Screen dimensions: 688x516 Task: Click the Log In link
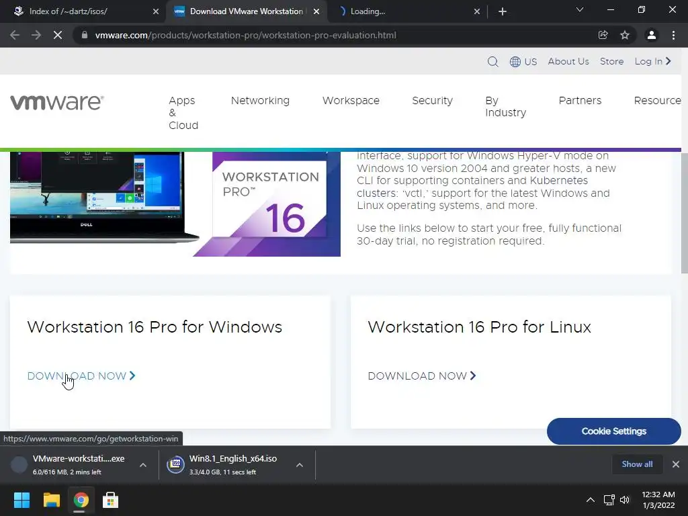[653, 61]
